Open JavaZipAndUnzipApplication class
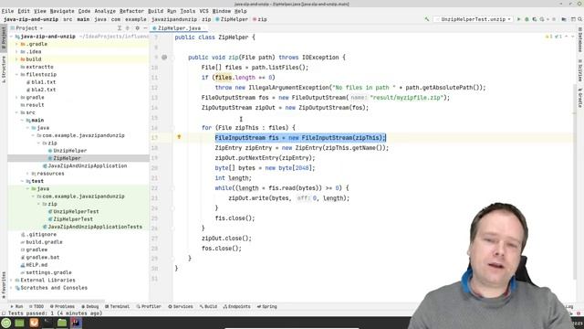 [85, 165]
